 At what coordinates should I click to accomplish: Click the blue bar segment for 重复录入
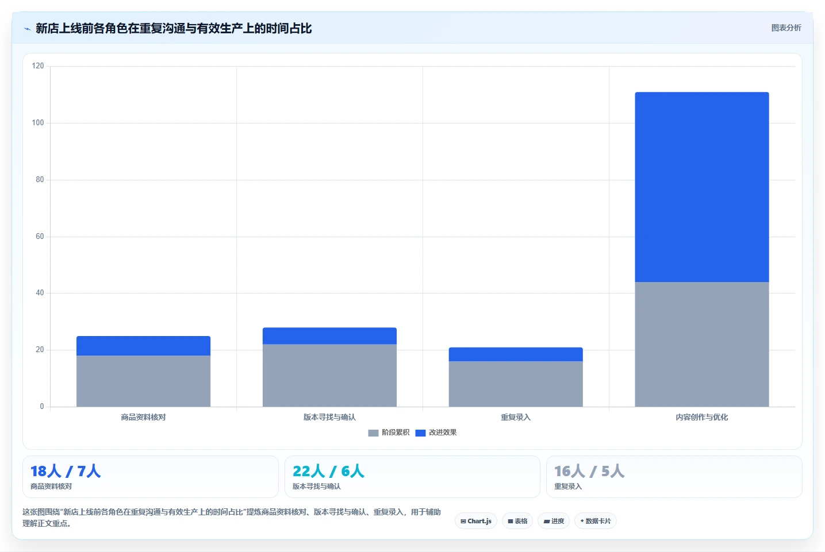coord(516,354)
